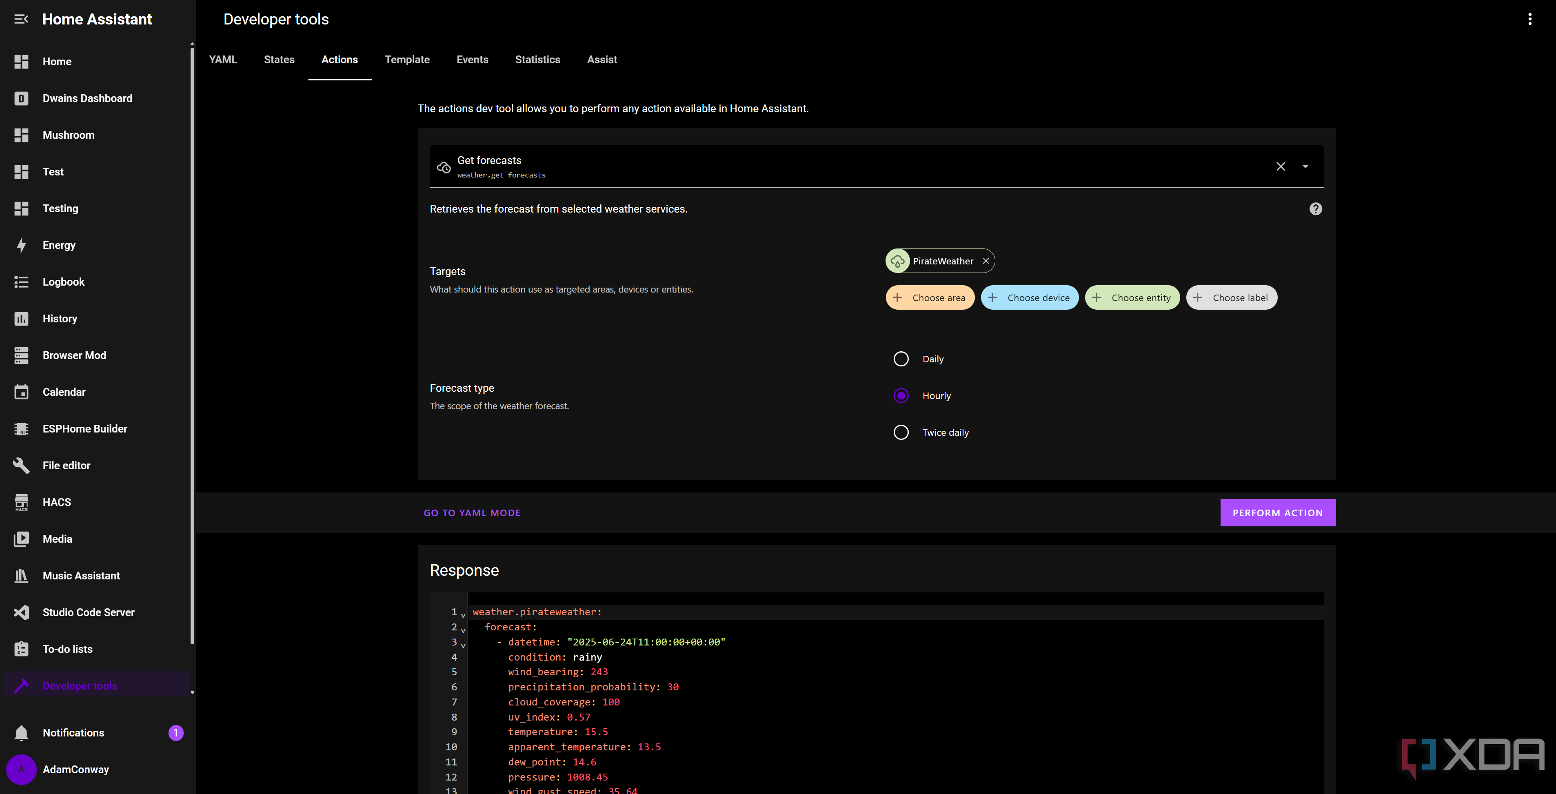1556x794 pixels.
Task: Select the Hourly forecast type
Action: click(x=901, y=396)
